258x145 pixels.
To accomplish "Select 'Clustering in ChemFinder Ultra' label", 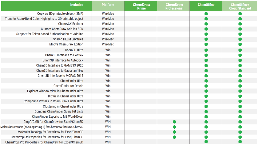I will pos(63,106).
